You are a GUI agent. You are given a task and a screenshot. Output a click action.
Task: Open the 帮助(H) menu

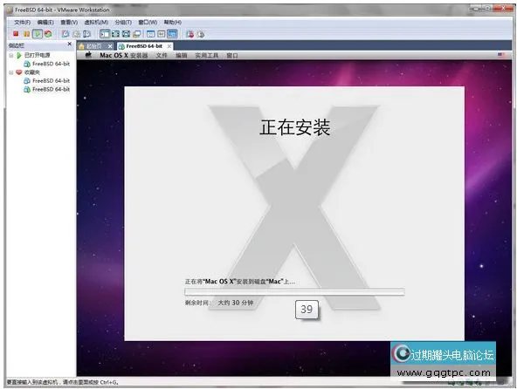coord(173,22)
